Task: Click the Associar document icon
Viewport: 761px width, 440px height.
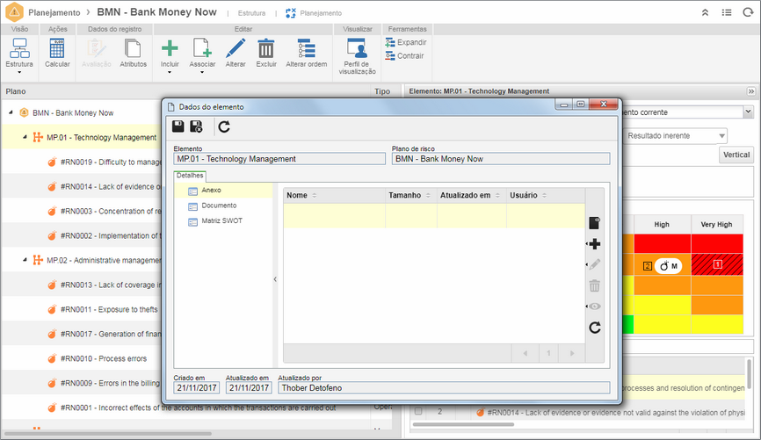Action: [202, 48]
